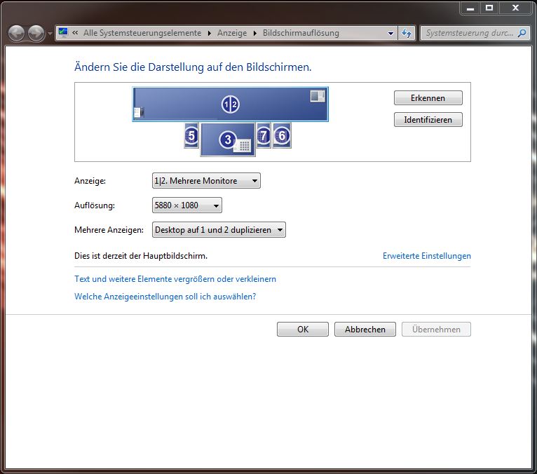Minimize the window

pos(470,8)
